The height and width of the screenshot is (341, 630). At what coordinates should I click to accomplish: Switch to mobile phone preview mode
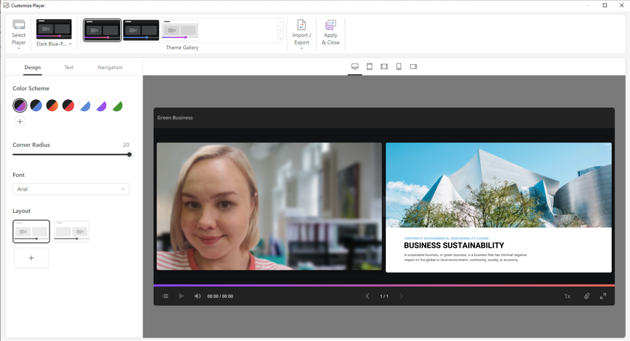tap(398, 66)
